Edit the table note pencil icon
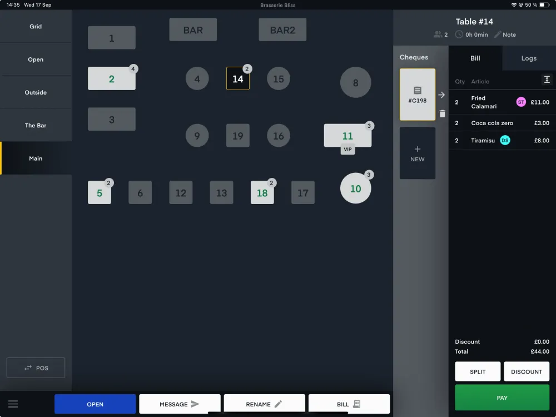 pos(498,34)
